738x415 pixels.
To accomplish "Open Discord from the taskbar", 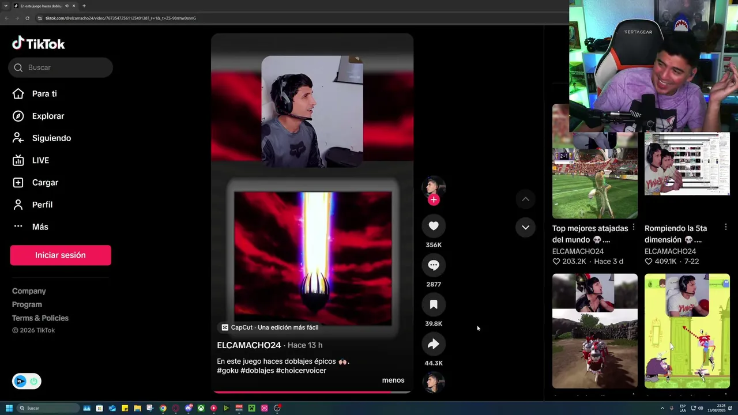I will [x=189, y=408].
